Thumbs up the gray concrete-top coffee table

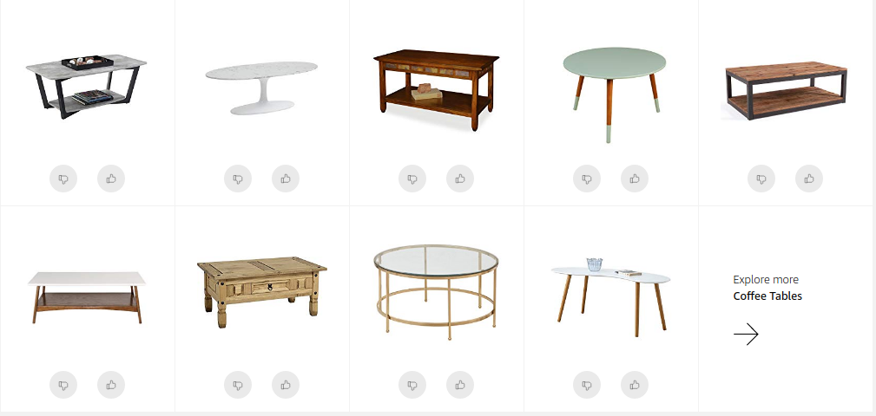111,179
